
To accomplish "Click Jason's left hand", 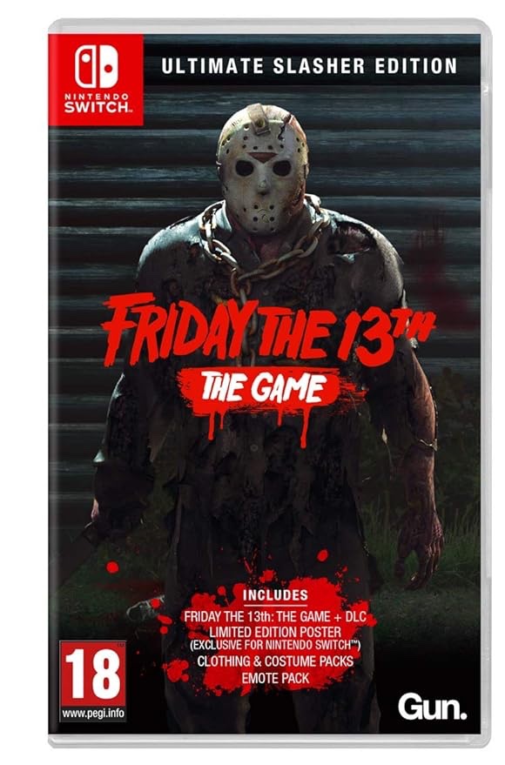I will pos(419,553).
